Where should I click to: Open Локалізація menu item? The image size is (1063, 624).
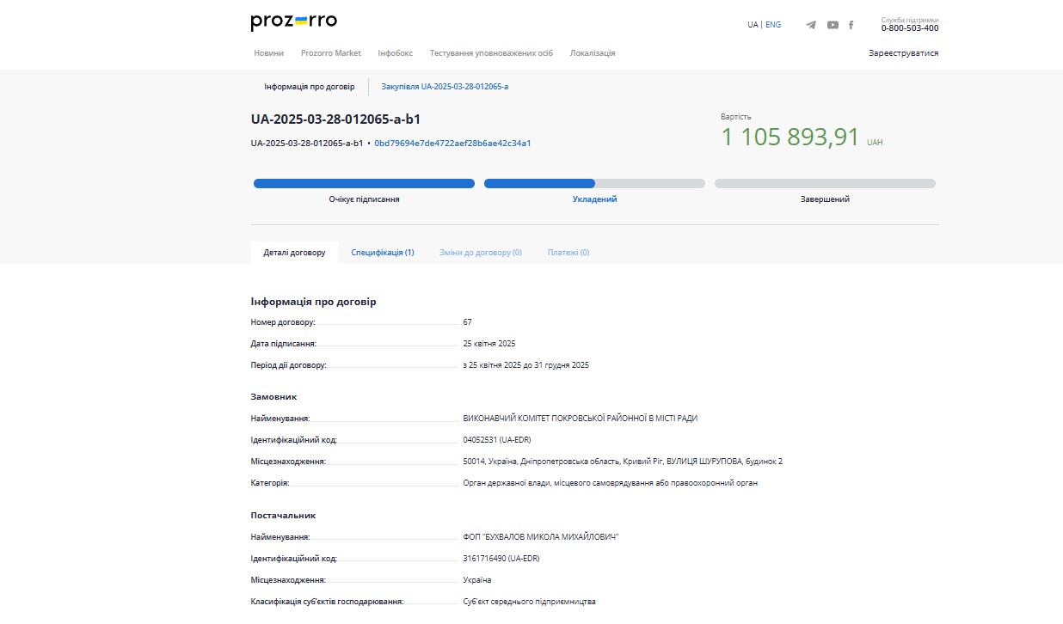[593, 53]
